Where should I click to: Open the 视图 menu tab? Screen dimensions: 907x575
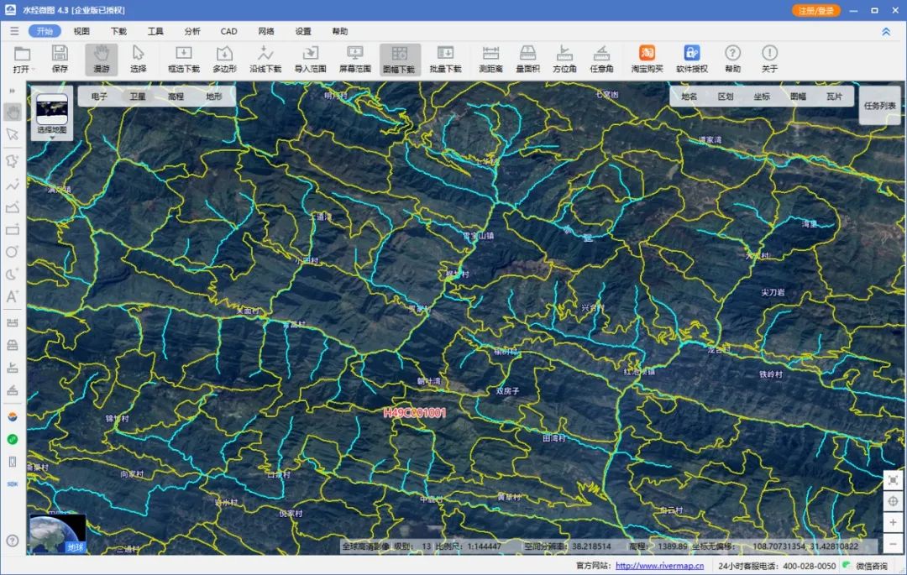click(81, 31)
